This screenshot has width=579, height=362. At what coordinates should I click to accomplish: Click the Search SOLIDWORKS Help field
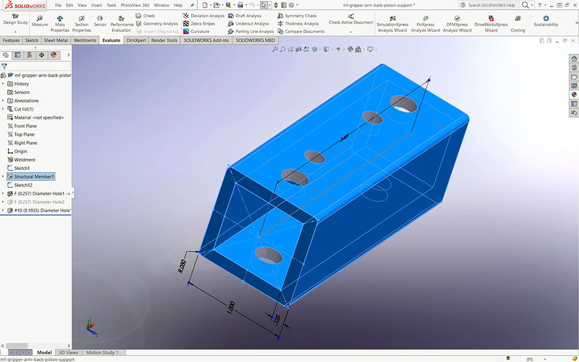pyautogui.click(x=491, y=5)
